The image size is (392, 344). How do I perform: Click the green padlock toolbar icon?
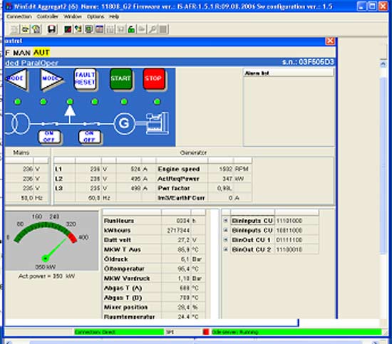[131, 29]
